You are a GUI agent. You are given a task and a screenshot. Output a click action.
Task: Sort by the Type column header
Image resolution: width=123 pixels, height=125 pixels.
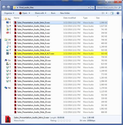85,18
